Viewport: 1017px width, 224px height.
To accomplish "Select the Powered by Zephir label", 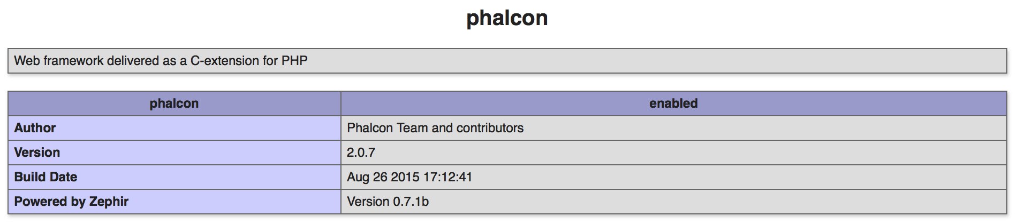I will [71, 202].
